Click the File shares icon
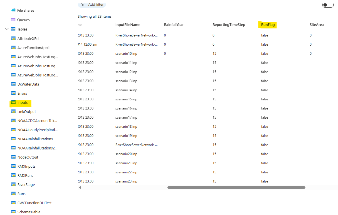 [13, 10]
